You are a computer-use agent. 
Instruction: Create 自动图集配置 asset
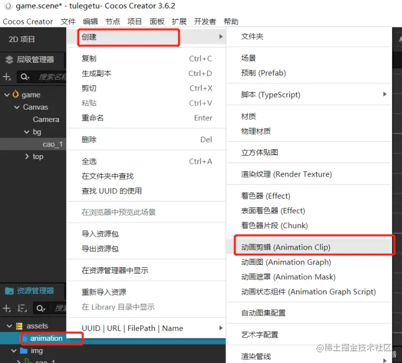pyautogui.click(x=309, y=313)
